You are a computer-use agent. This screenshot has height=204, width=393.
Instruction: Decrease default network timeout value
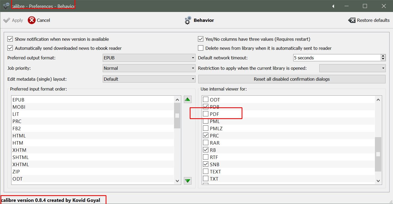383,59
